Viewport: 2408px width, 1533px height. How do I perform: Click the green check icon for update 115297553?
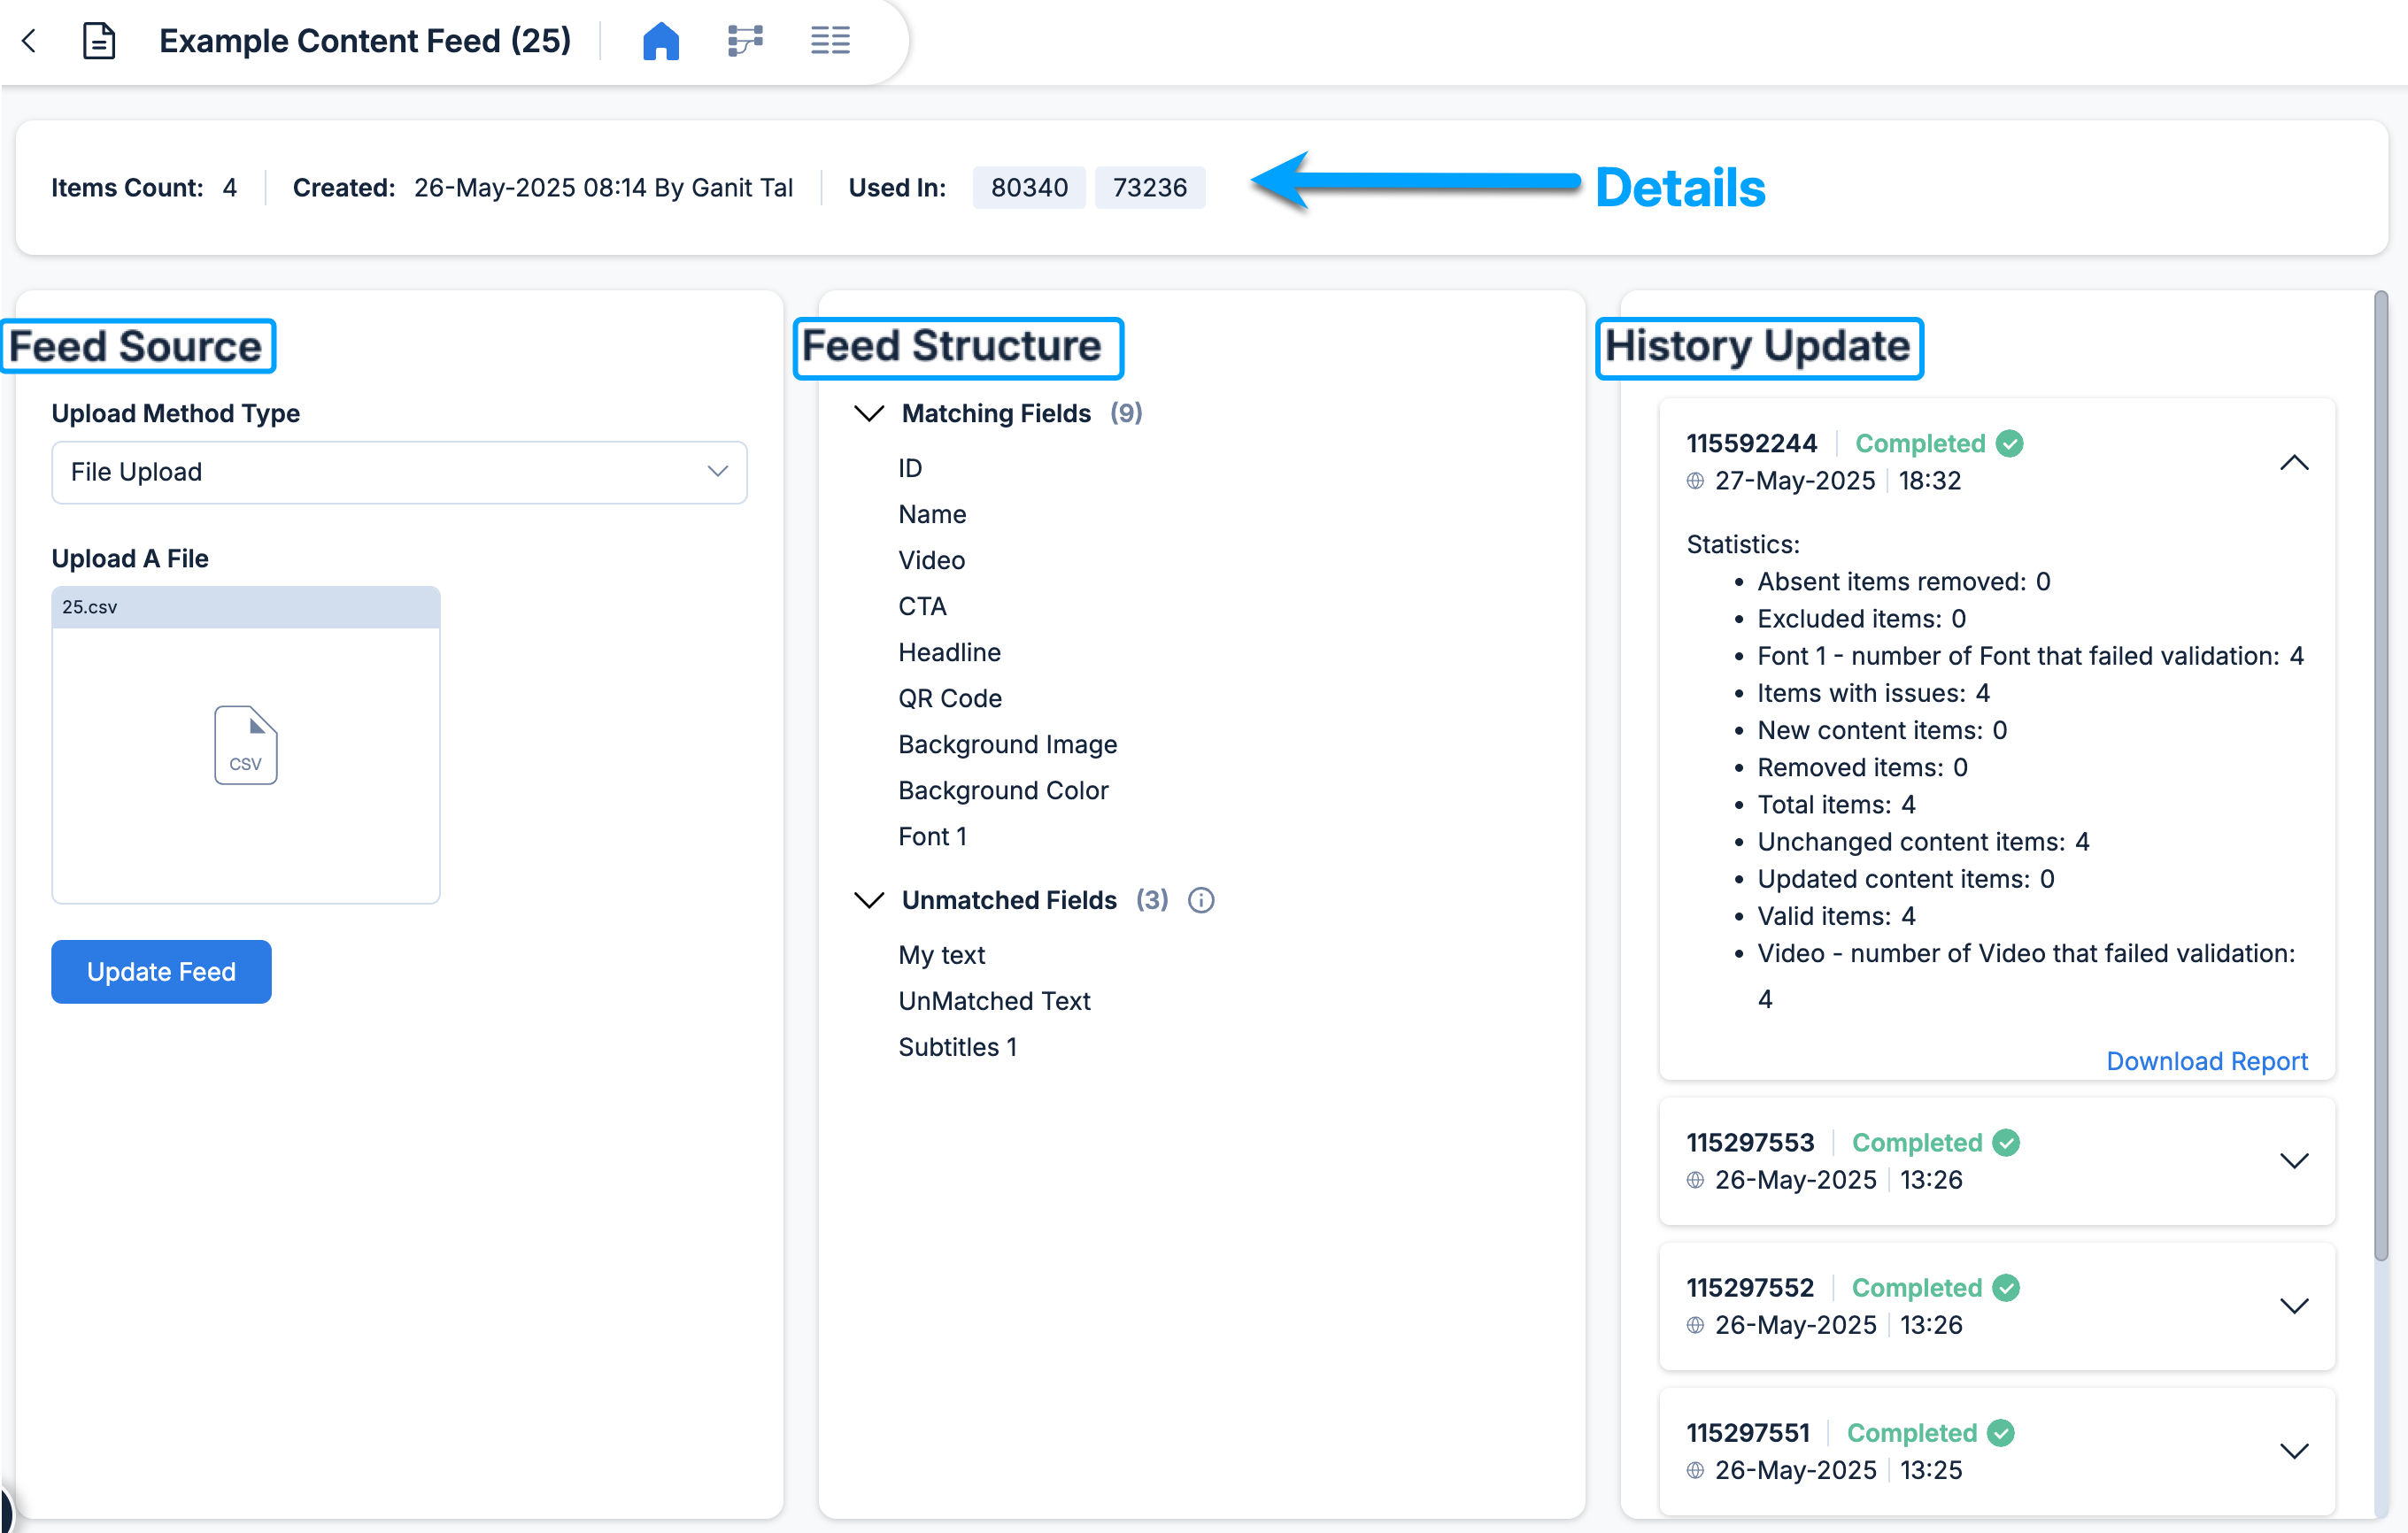2006,1142
